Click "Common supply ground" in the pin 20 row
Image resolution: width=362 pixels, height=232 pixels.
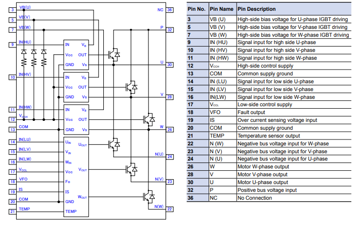[x=265, y=128]
